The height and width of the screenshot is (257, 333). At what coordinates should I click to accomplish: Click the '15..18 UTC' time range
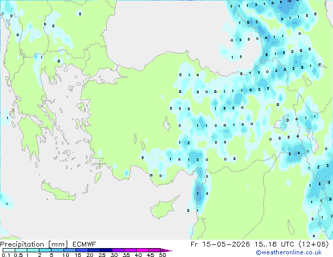275,244
